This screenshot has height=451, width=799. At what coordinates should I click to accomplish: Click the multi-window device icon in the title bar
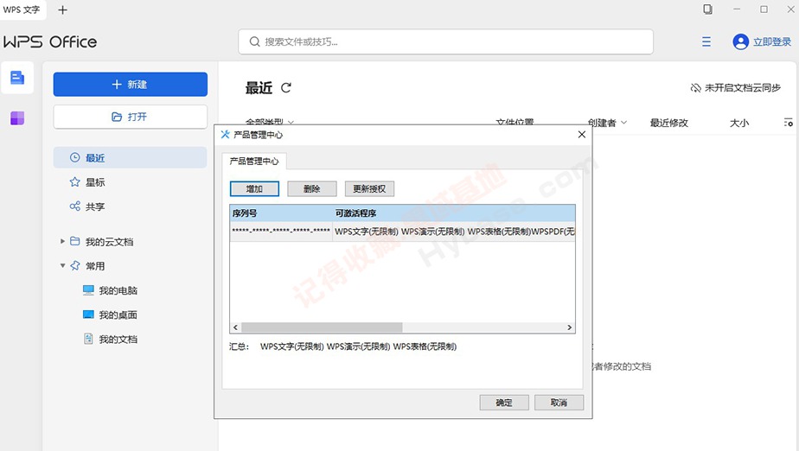click(x=707, y=10)
